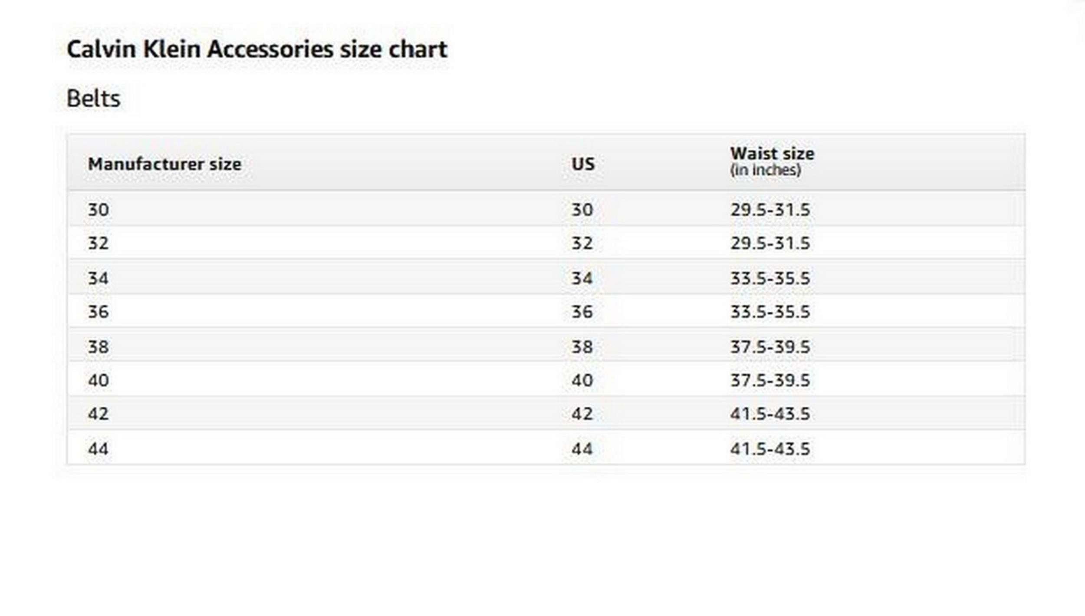1085x616 pixels.
Task: Select manufacturer size 32 cell
Action: (x=99, y=243)
